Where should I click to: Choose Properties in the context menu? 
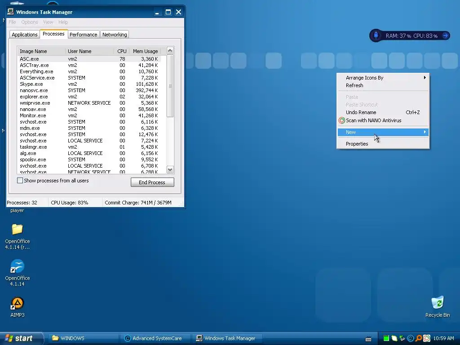383,144
